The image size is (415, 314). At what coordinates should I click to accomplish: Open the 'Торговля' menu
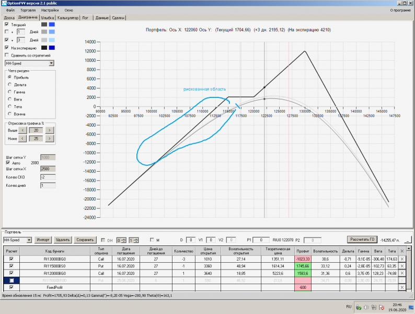tap(28, 10)
